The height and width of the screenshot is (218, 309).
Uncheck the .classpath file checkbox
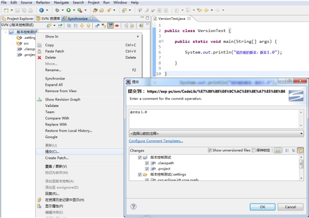[x=147, y=163]
